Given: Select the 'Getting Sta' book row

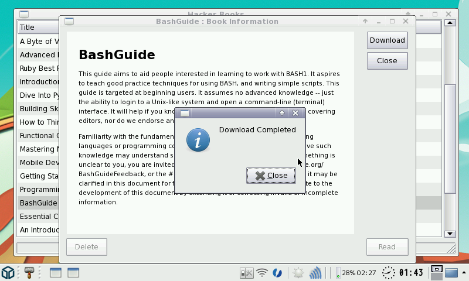Looking at the screenshot, I should tap(38, 176).
